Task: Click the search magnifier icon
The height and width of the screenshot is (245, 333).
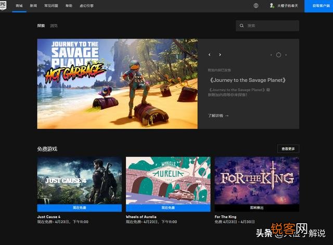Action: [x=241, y=25]
